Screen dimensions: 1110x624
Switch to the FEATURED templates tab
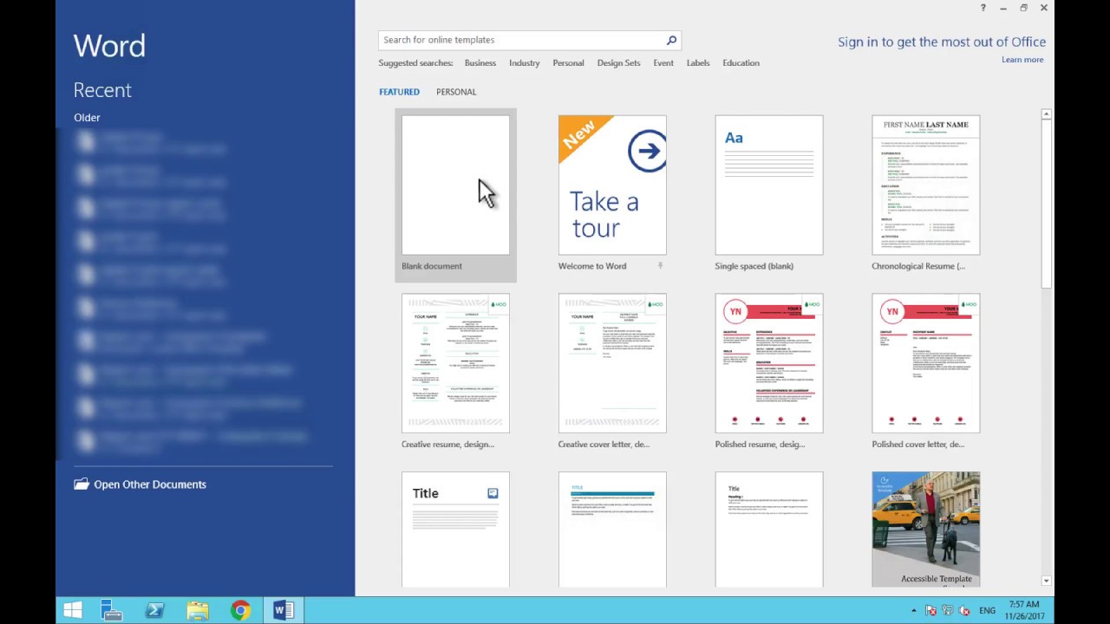pos(399,92)
